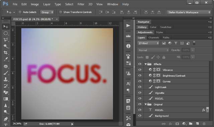The width and height of the screenshot is (214, 127).
Task: Select the Dodge tool
Action: tap(6, 112)
